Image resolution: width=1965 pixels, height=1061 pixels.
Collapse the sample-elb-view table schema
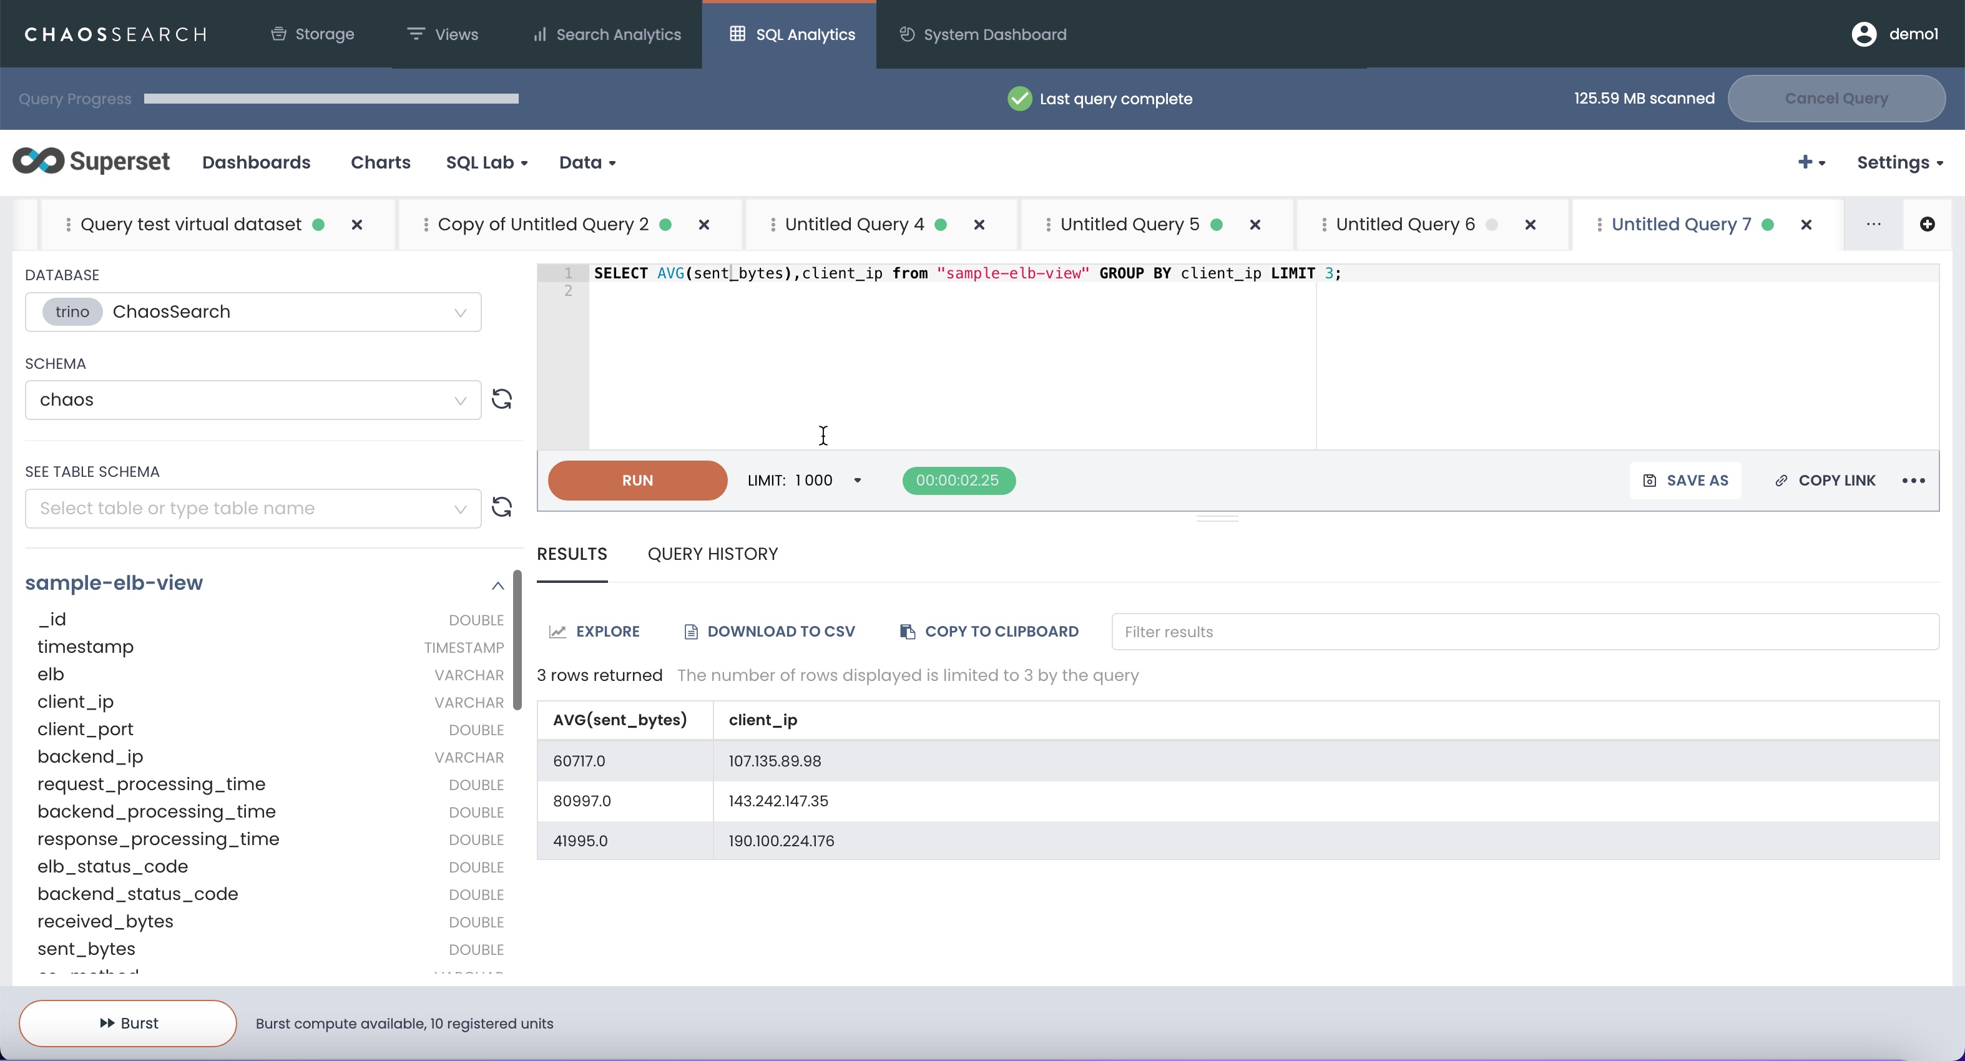[x=497, y=585]
